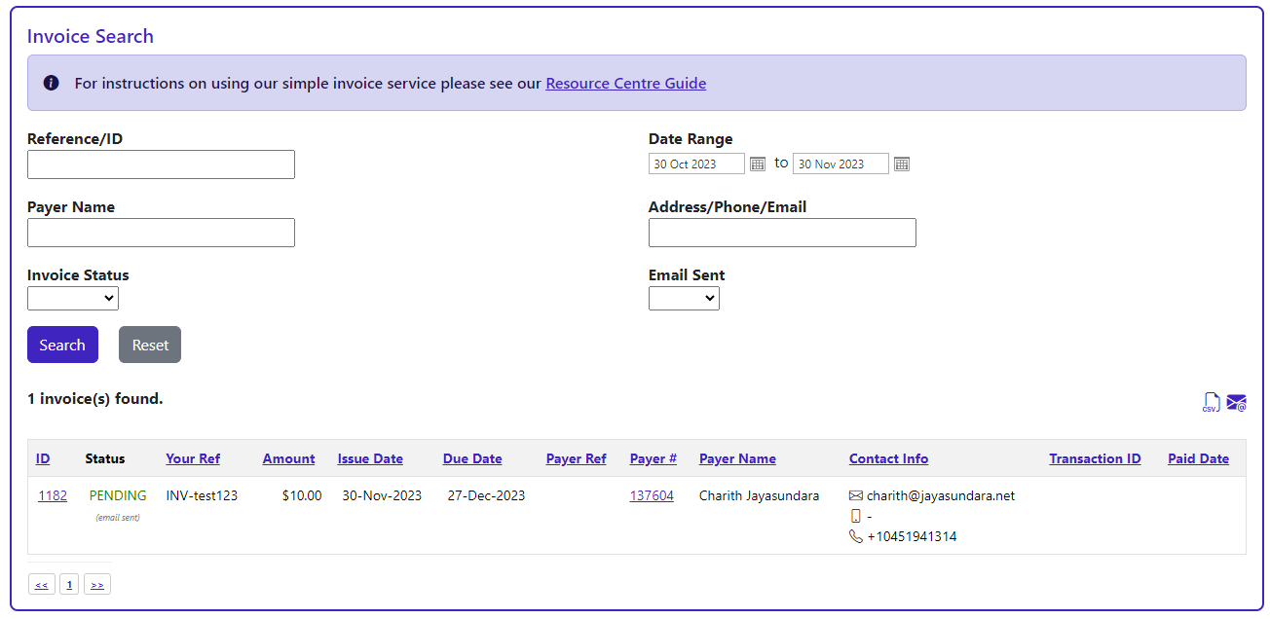Click the info icon in the banner

[x=52, y=83]
